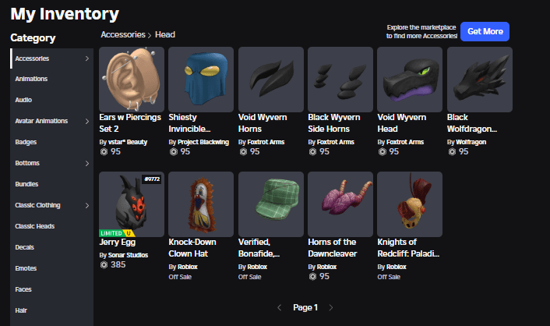Select the Emotes category
550x326 pixels.
coord(26,268)
